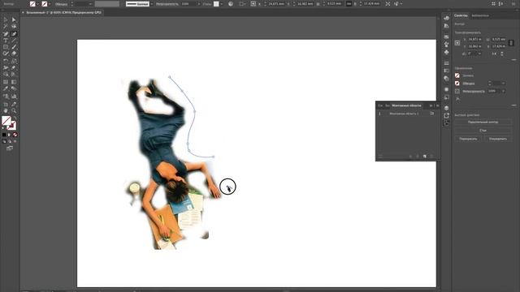Viewport: 520px width, 292px height.
Task: Select the Безымянный-1 document tab
Action: (x=63, y=13)
